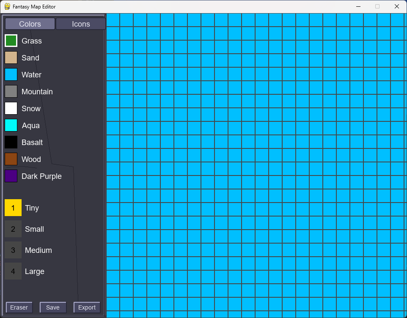Image resolution: width=407 pixels, height=318 pixels.
Task: Select the black Basalt swatch
Action: [x=11, y=142]
